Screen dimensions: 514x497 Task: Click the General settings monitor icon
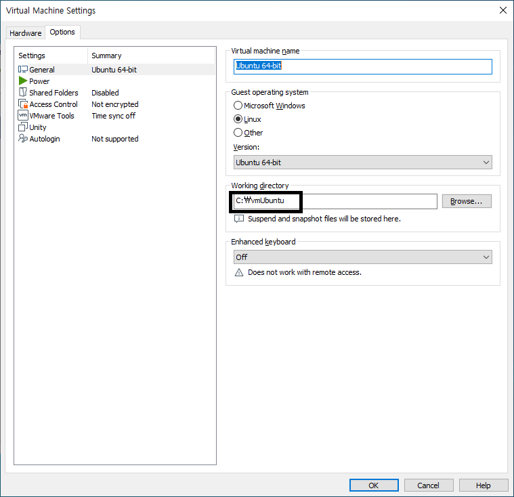coord(22,70)
